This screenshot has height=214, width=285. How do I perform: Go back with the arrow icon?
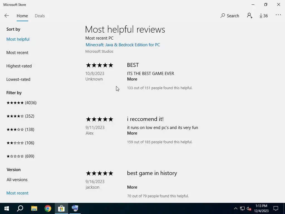[x=7, y=16]
